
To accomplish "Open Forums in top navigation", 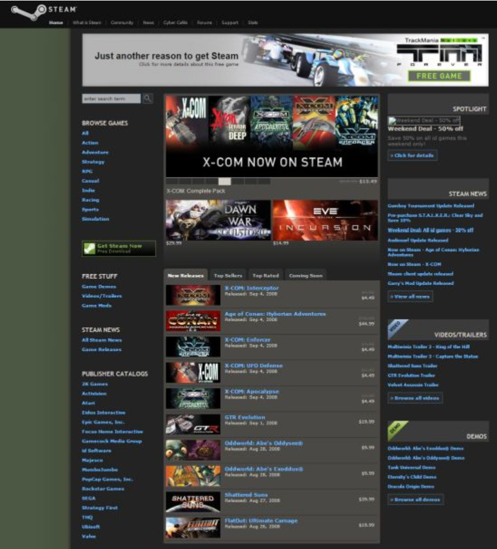I will 204,23.
